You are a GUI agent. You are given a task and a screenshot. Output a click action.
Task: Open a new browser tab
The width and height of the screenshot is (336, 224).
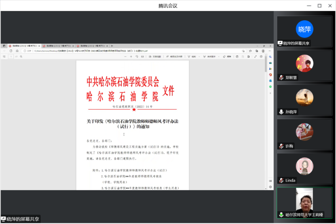[x=112, y=46]
